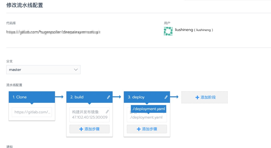Add a step in the build stage

point(89,129)
